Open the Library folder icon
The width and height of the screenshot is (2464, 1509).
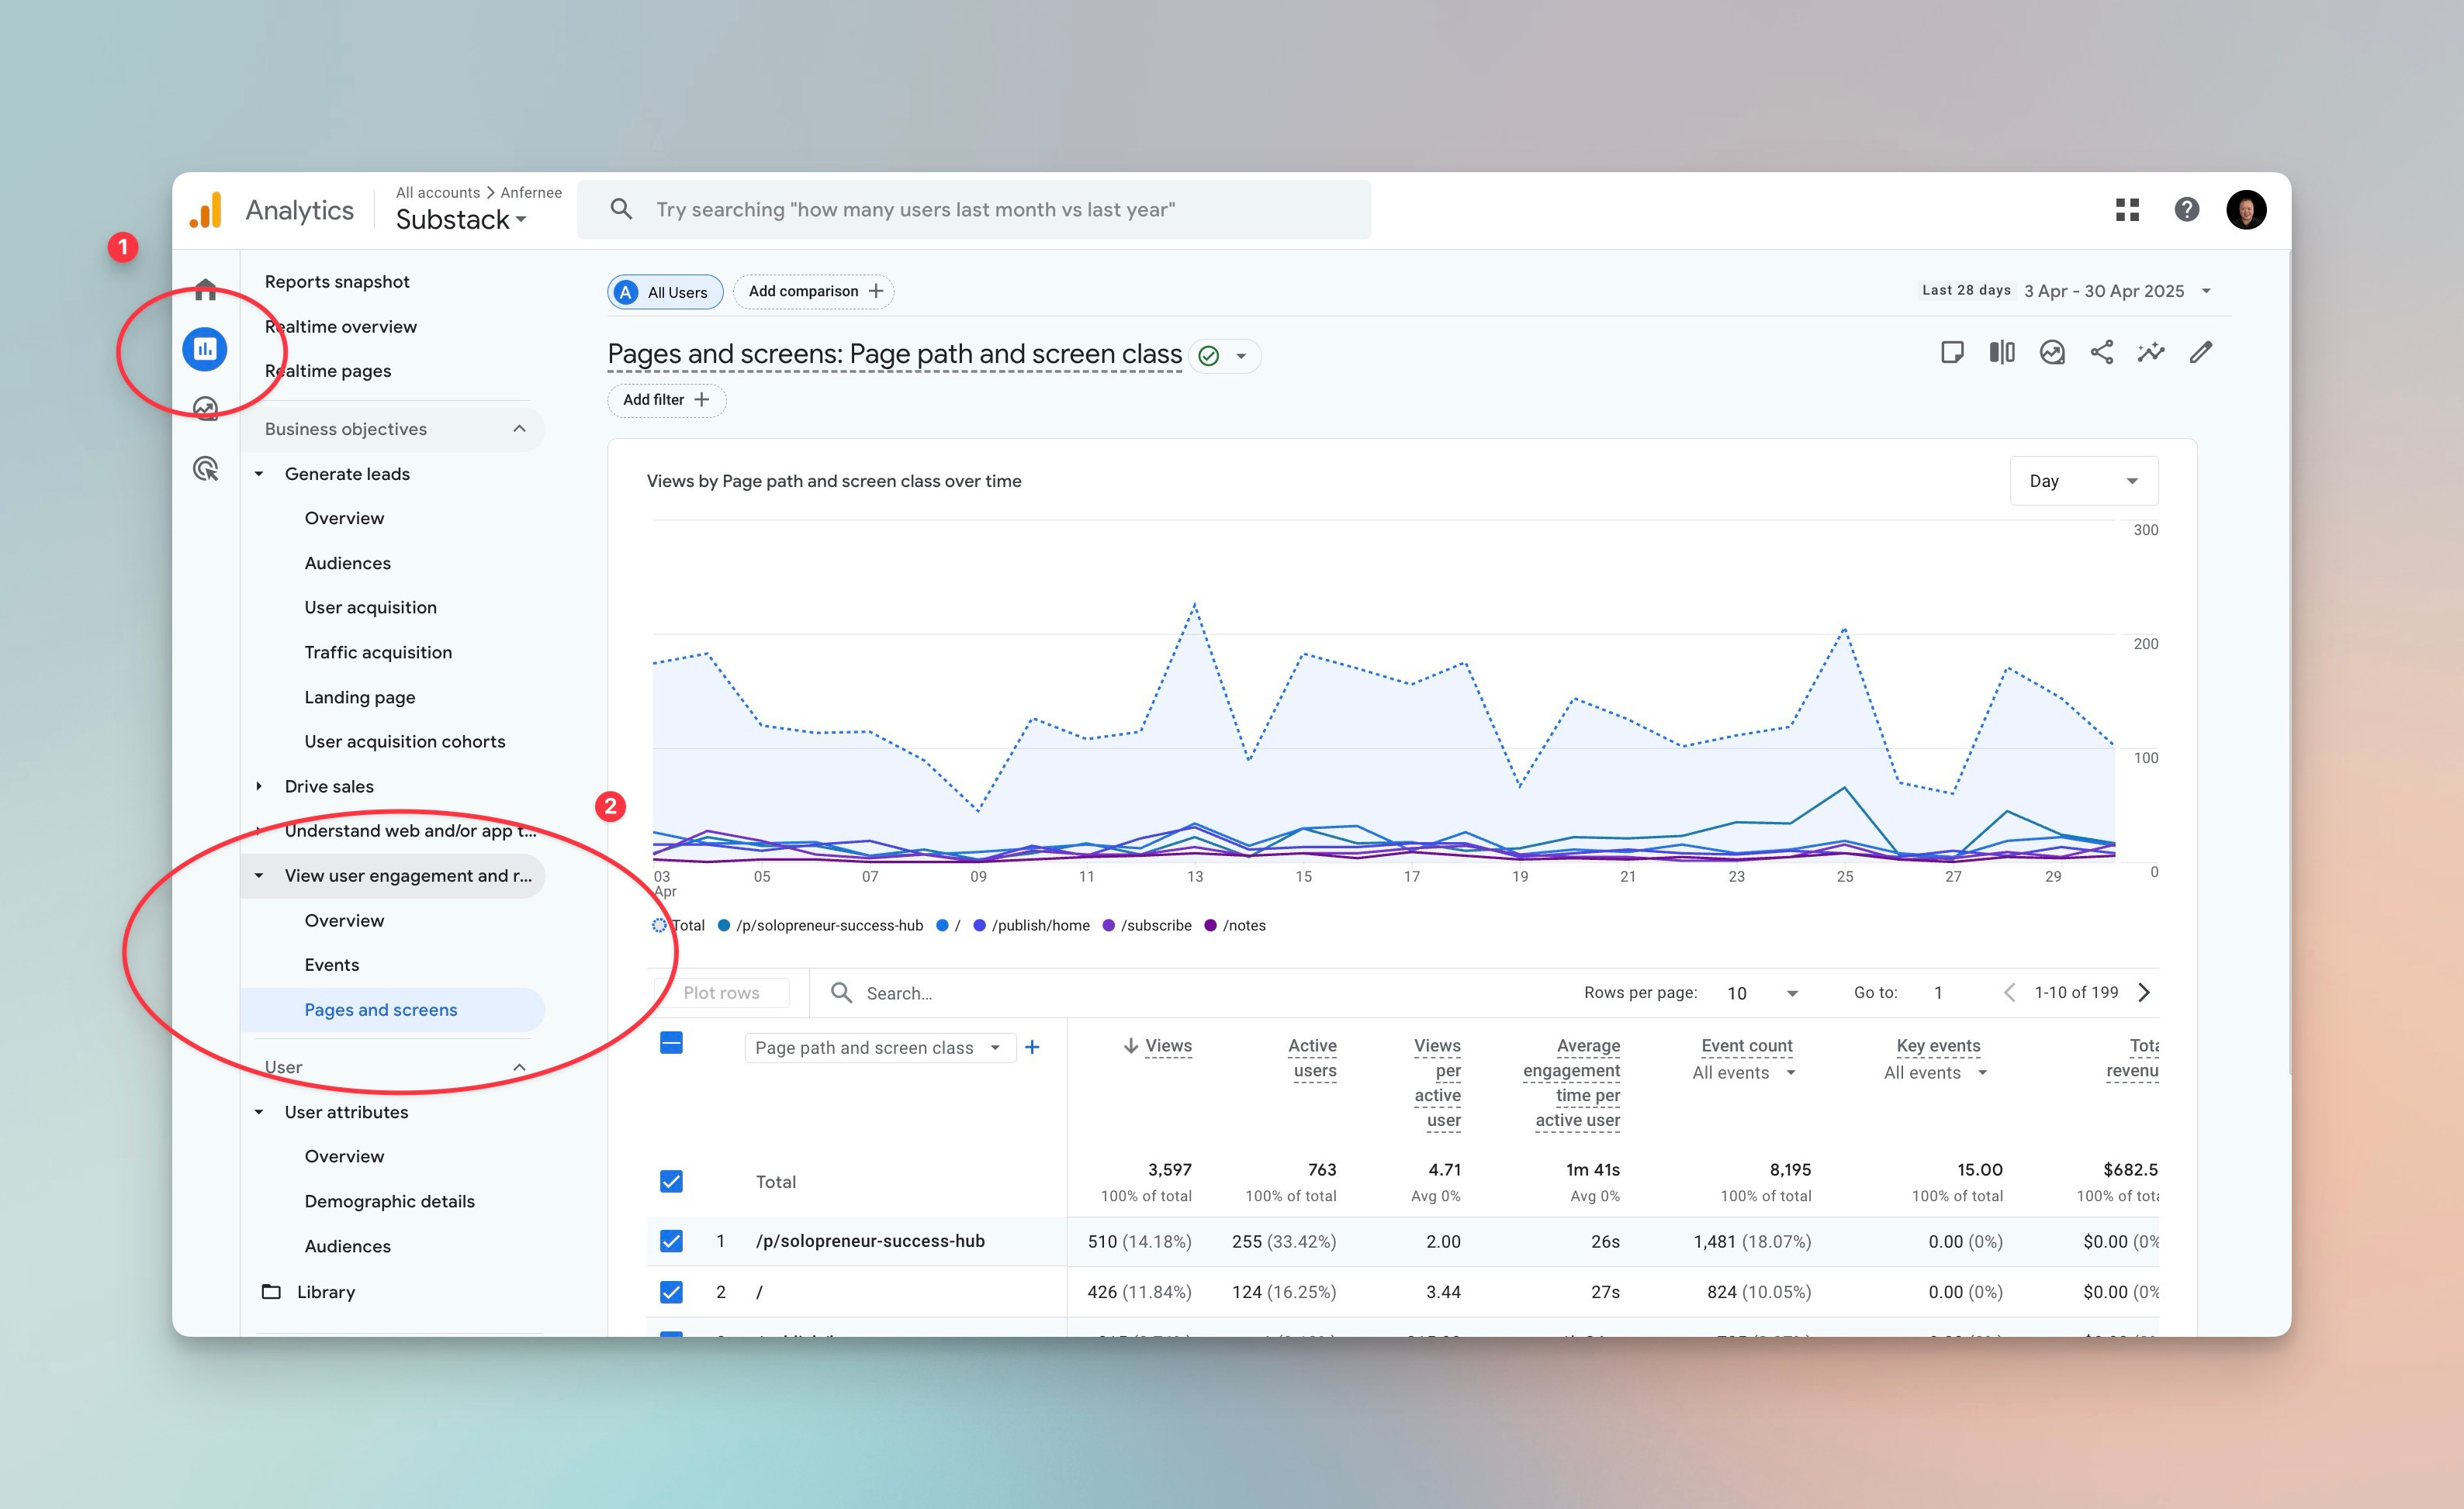tap(271, 1291)
